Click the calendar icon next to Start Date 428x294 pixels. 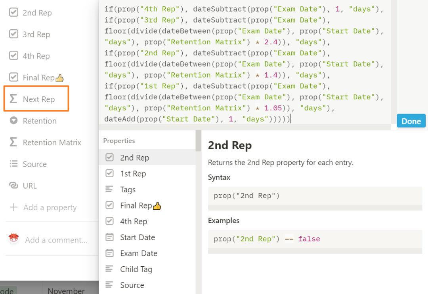[109, 237]
